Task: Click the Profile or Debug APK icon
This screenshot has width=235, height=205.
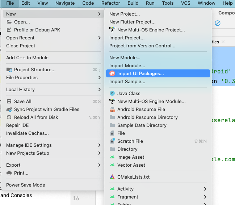Action: tap(9, 30)
